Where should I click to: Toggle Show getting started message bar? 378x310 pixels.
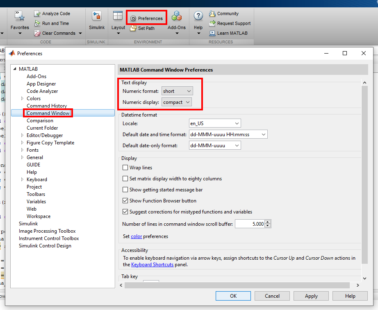pyautogui.click(x=125, y=190)
